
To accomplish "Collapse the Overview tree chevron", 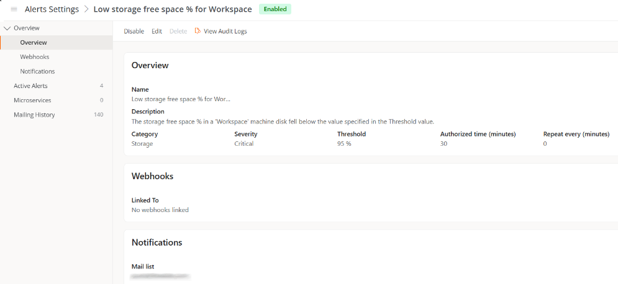I will 7,29.
